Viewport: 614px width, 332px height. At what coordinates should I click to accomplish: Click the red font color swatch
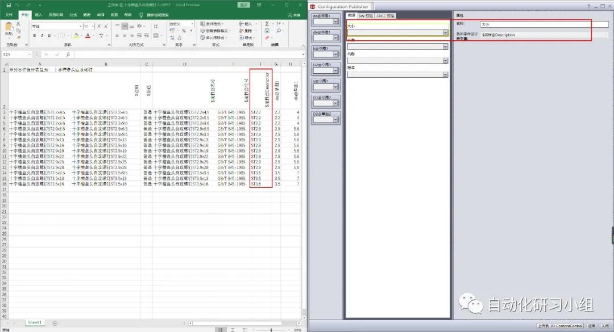[88, 36]
